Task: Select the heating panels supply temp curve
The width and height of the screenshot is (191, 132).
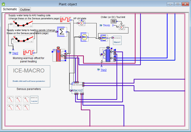Action: 23,39
